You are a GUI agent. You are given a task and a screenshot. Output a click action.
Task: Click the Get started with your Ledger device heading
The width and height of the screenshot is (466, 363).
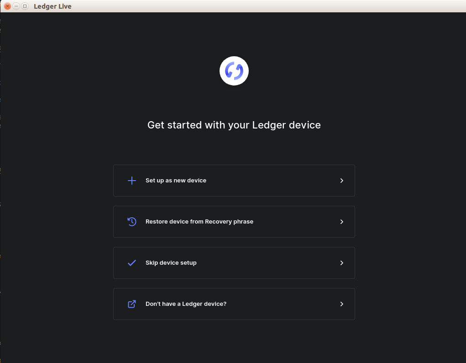(234, 125)
